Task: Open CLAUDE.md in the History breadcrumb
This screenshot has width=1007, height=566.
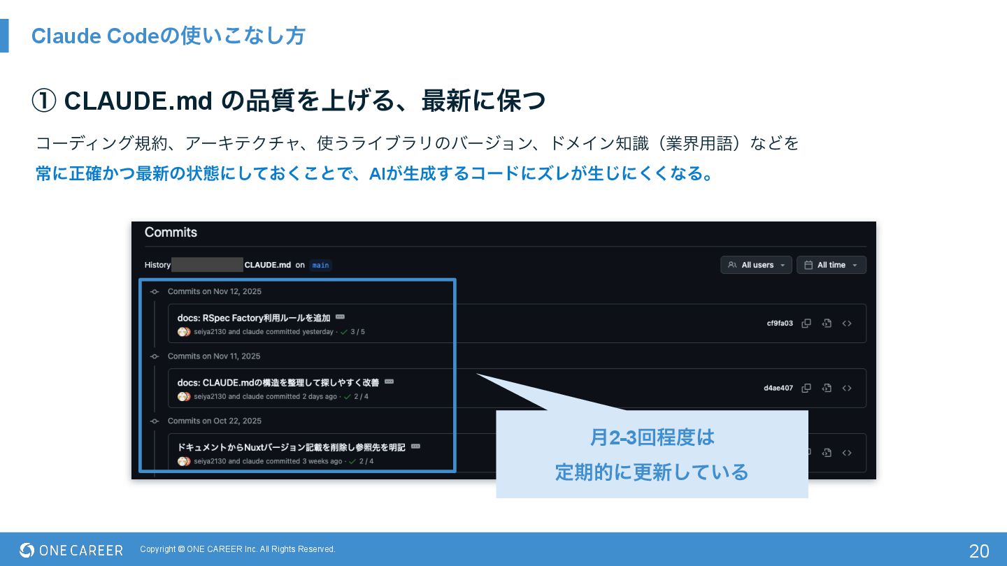Action: coord(268,265)
